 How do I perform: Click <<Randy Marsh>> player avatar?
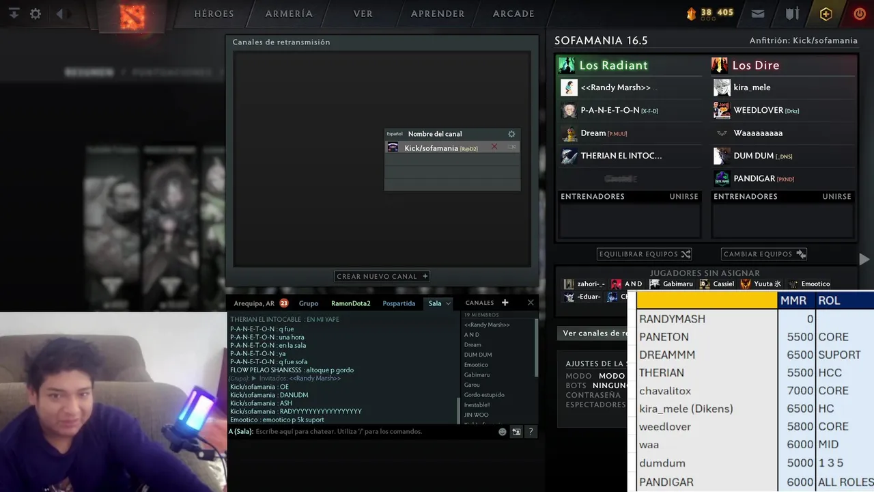coord(569,87)
